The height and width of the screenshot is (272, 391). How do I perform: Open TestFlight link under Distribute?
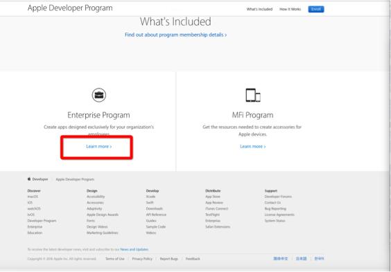212,215
